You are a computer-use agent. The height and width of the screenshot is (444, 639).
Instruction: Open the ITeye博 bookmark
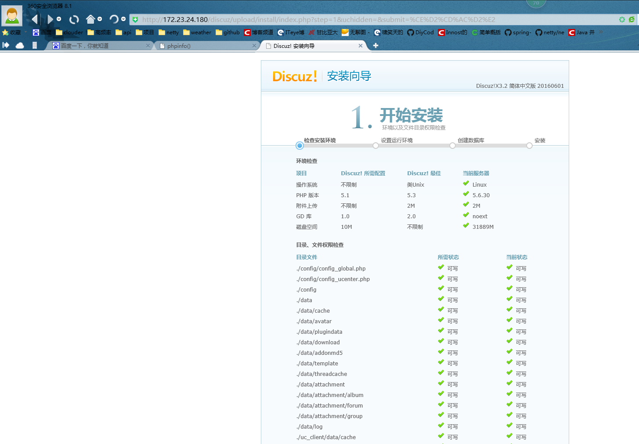click(x=291, y=32)
